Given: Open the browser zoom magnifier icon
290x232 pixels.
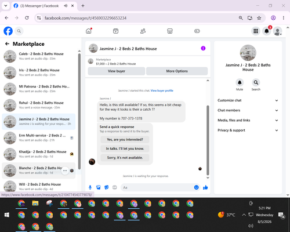Looking at the screenshot, I should (241, 18).
